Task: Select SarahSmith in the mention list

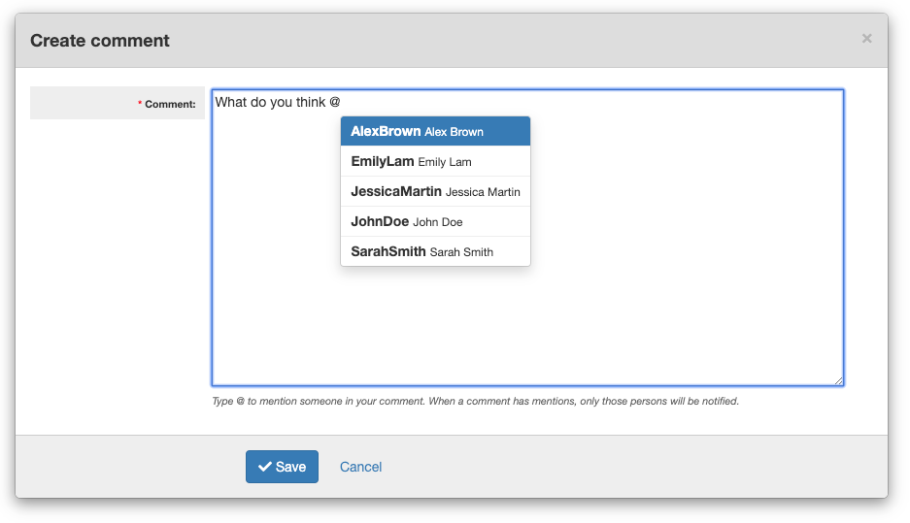Action: pos(435,251)
